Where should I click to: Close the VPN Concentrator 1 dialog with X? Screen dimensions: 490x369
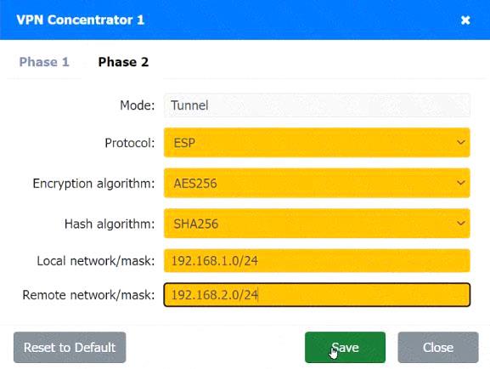[465, 20]
